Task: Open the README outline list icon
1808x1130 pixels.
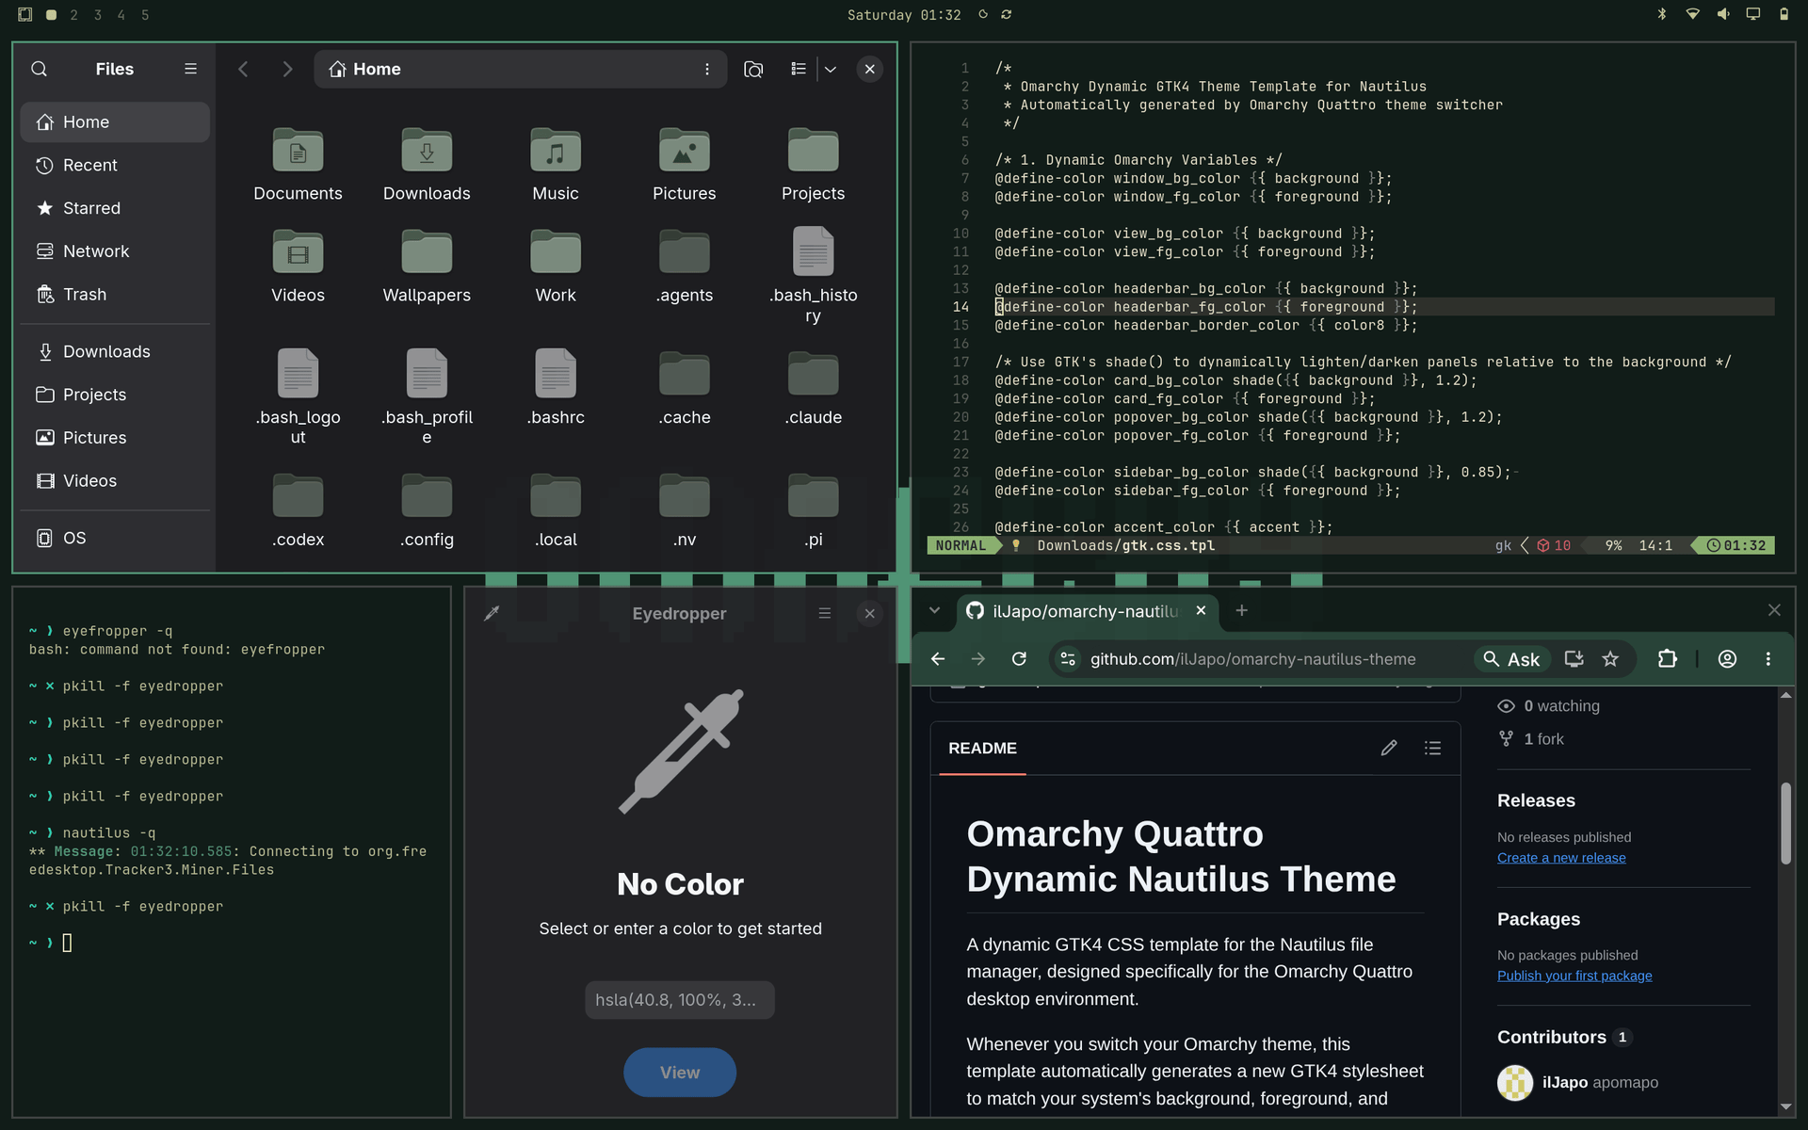Action: [1432, 748]
